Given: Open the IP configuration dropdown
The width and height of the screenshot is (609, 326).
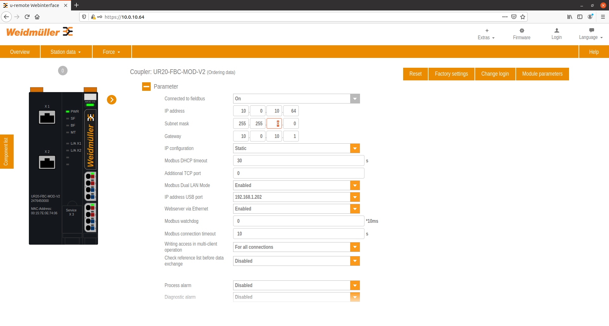Looking at the screenshot, I should (x=355, y=148).
